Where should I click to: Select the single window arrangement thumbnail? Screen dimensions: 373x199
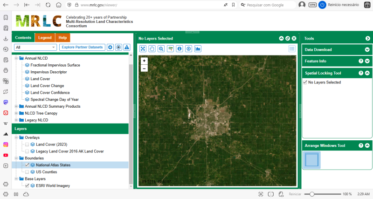pos(311,160)
